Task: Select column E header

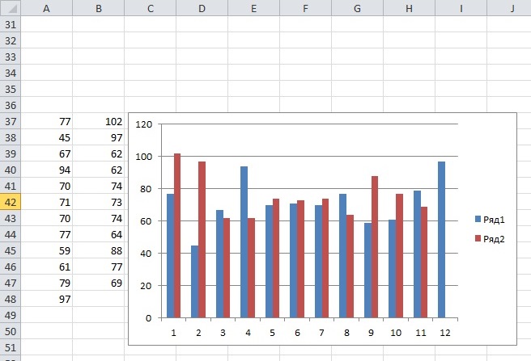Action: (254, 8)
